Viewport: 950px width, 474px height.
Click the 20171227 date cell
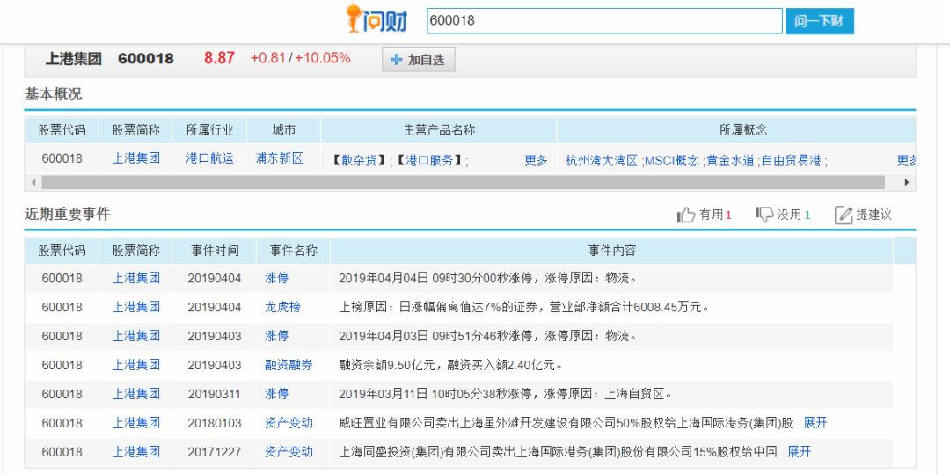(x=215, y=452)
